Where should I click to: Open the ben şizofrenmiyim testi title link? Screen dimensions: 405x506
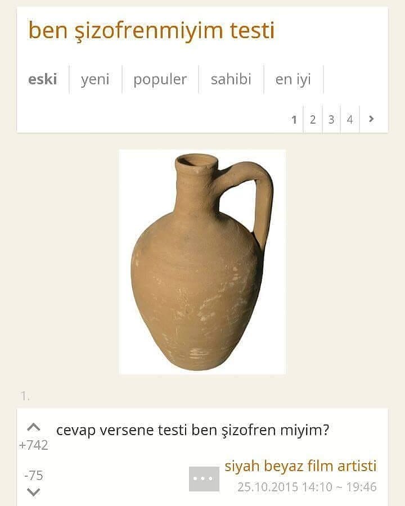[x=151, y=31]
